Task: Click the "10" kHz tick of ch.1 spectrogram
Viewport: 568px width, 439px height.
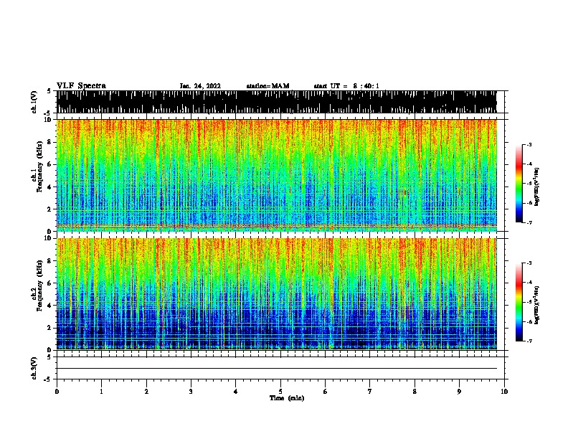Action: click(49, 120)
